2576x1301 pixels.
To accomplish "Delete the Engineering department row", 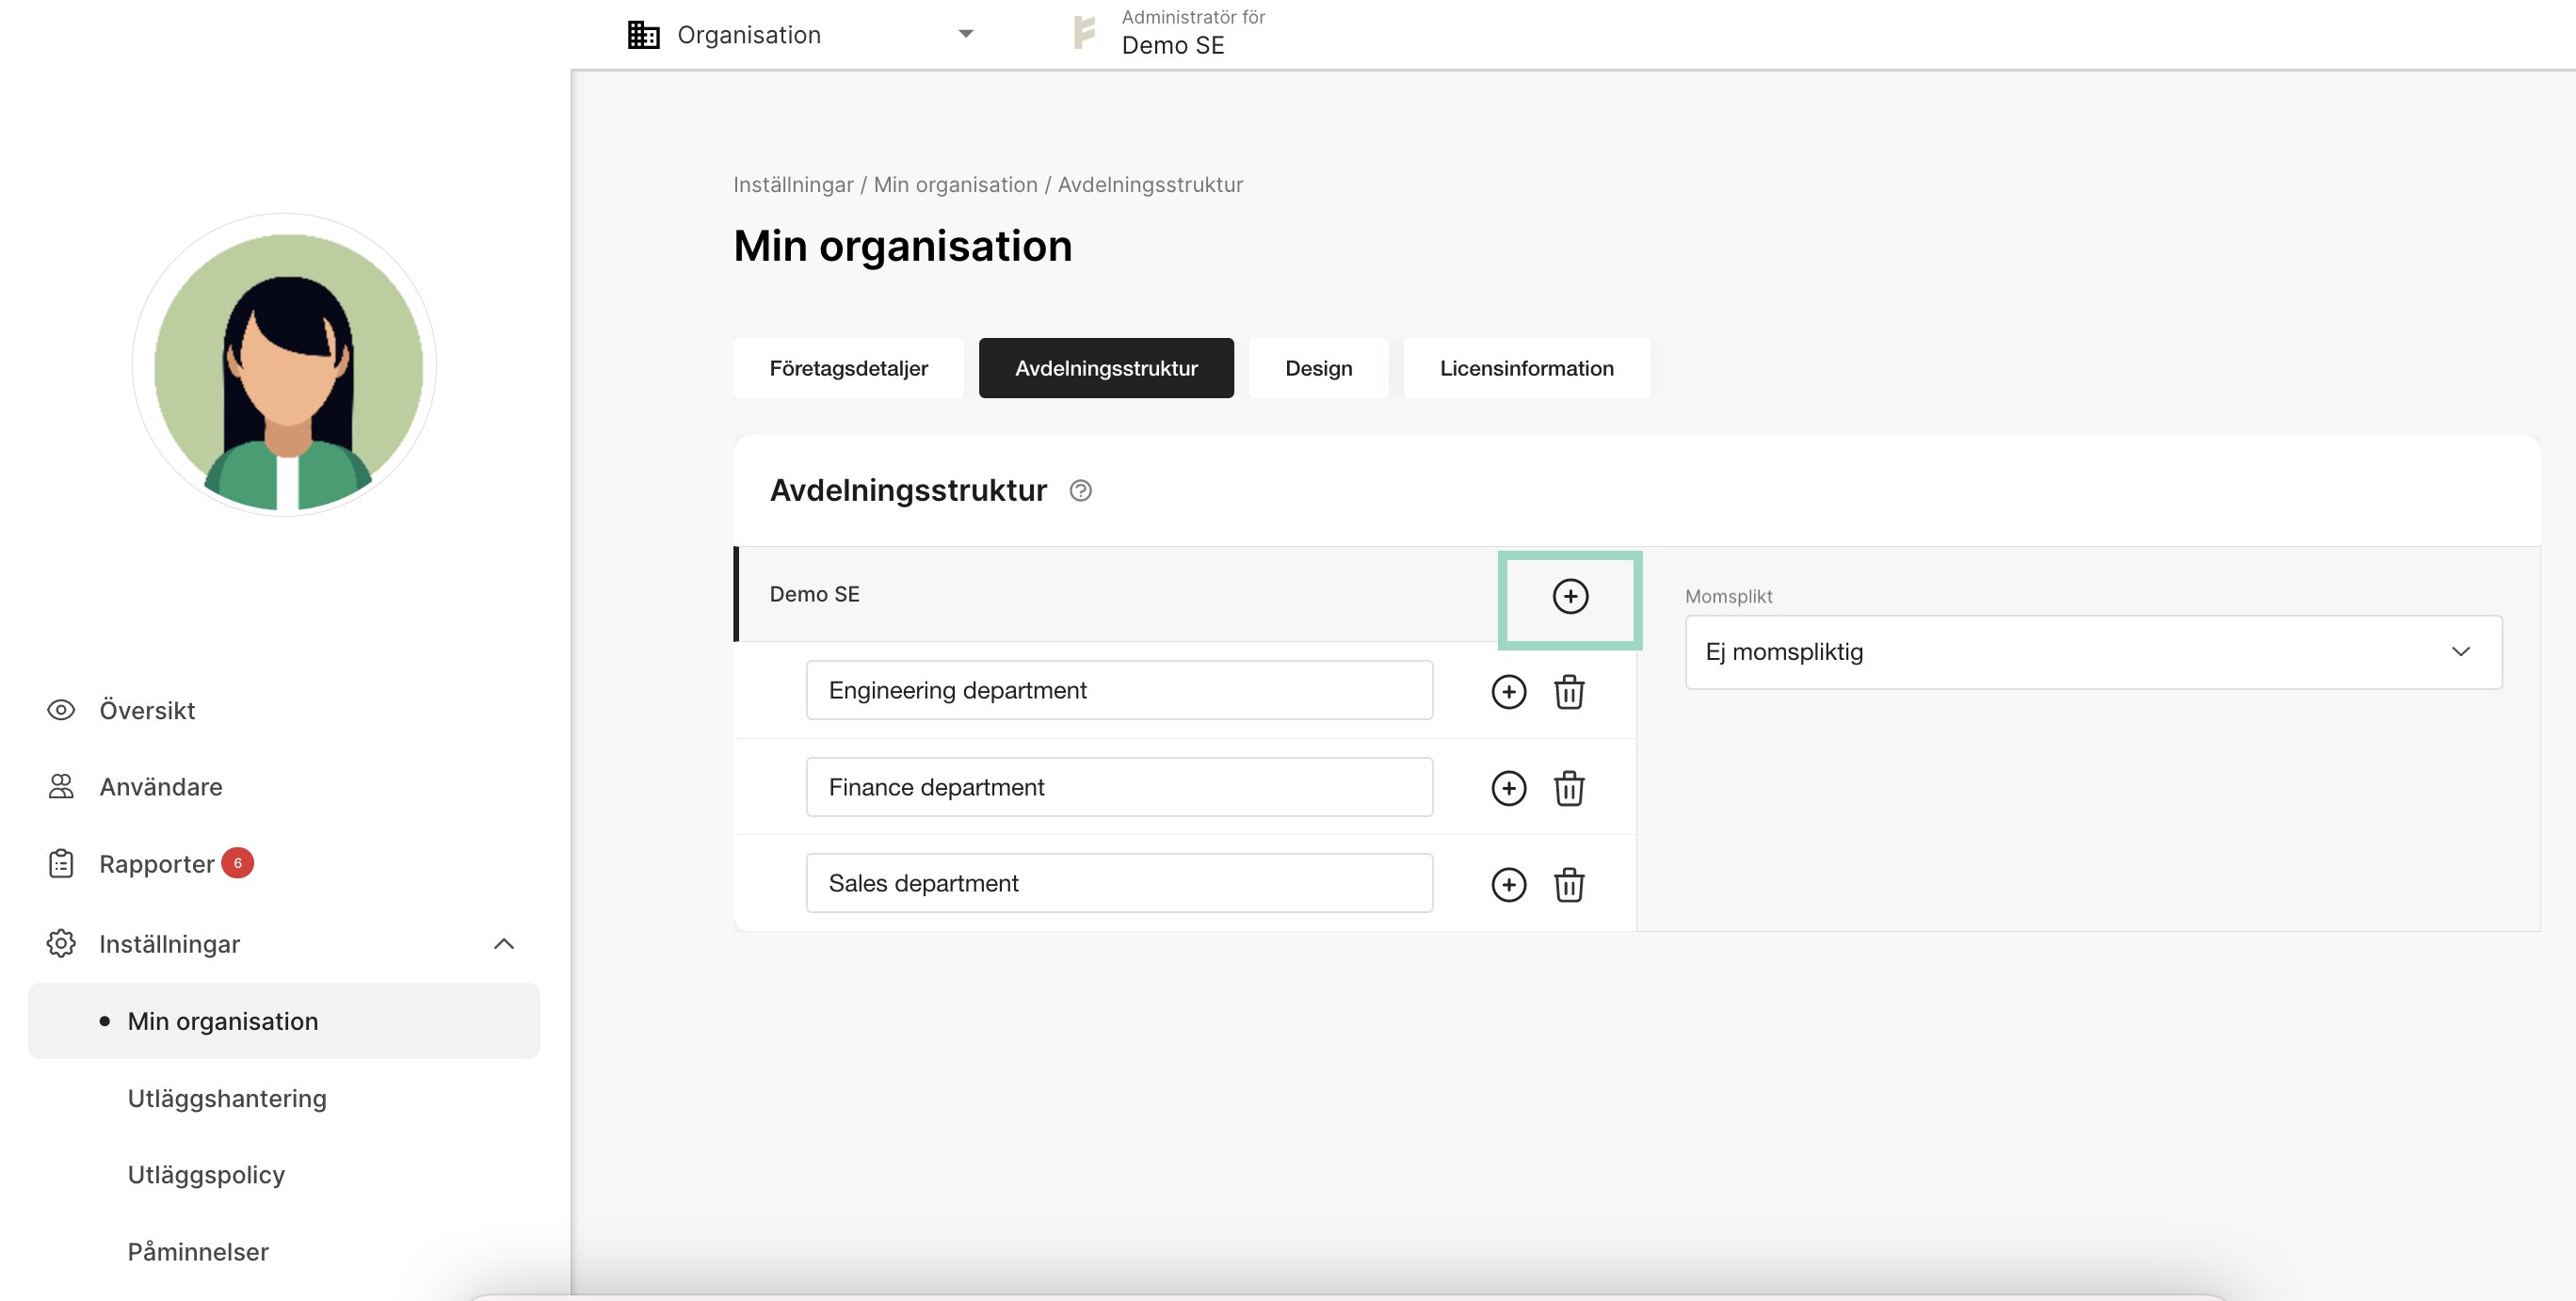I will (1568, 691).
